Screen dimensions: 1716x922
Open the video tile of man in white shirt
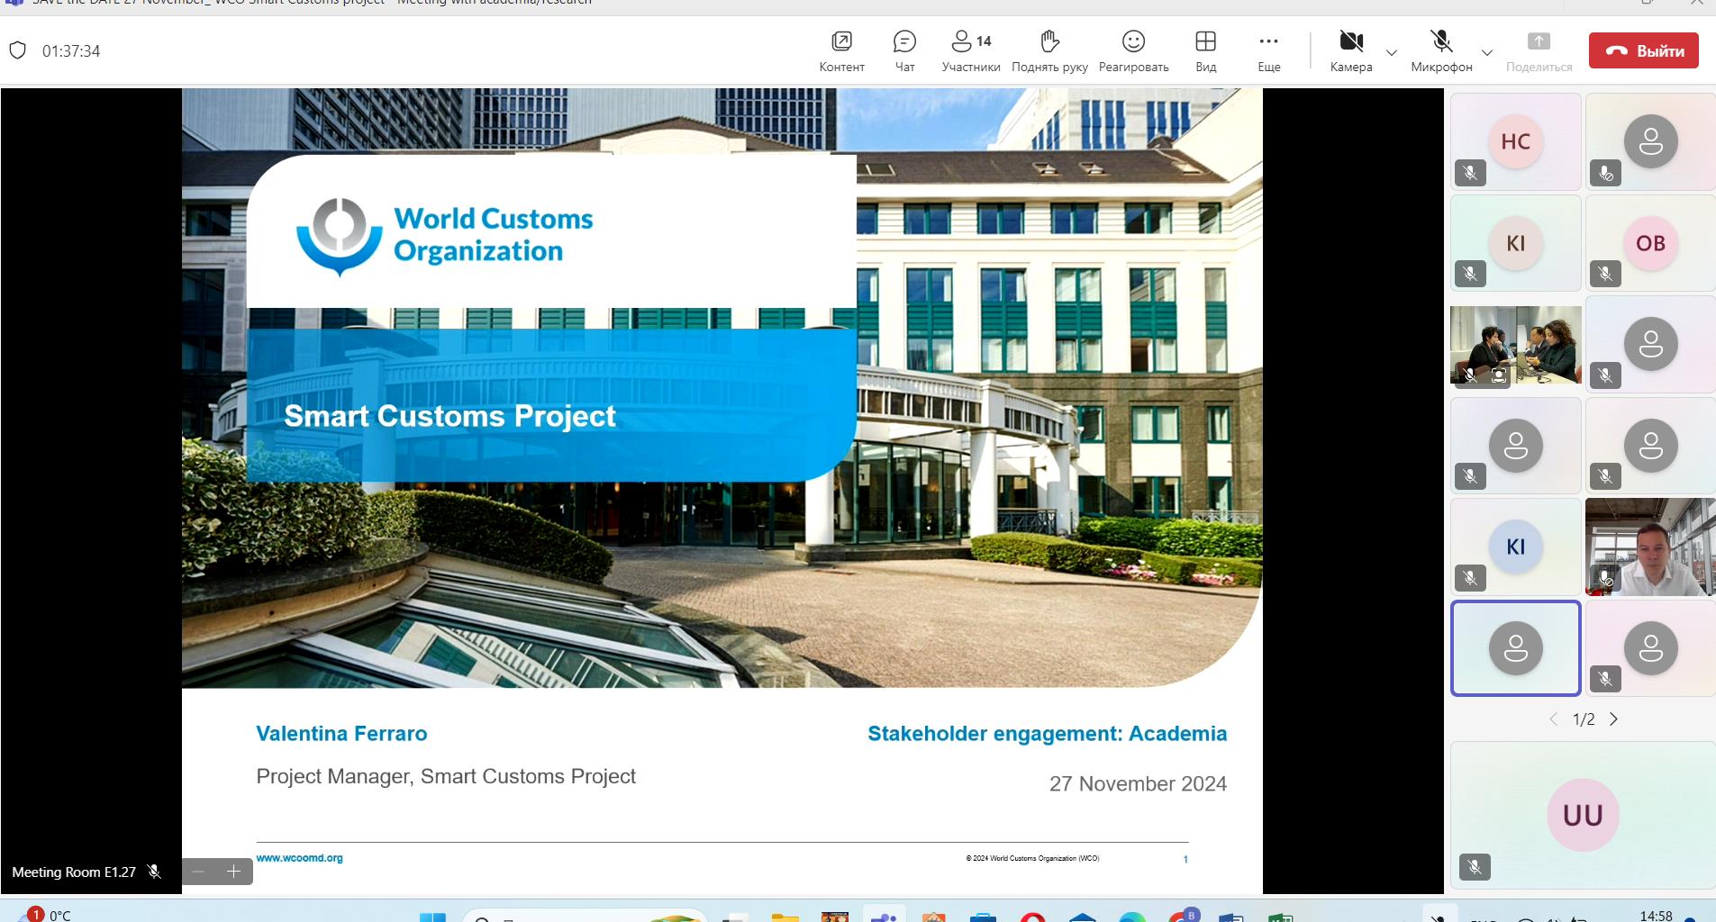(1650, 547)
